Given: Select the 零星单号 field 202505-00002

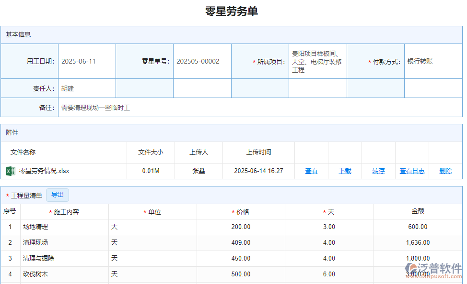Looking at the screenshot, I should [x=201, y=61].
